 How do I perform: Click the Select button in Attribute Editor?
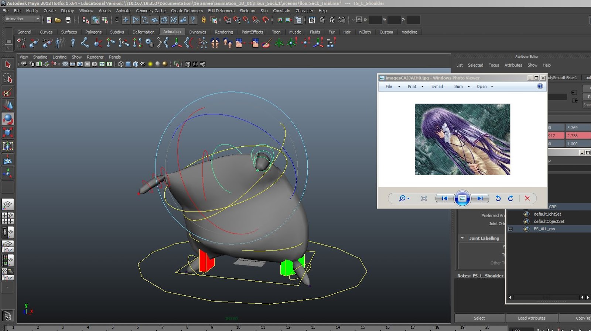[x=479, y=318]
